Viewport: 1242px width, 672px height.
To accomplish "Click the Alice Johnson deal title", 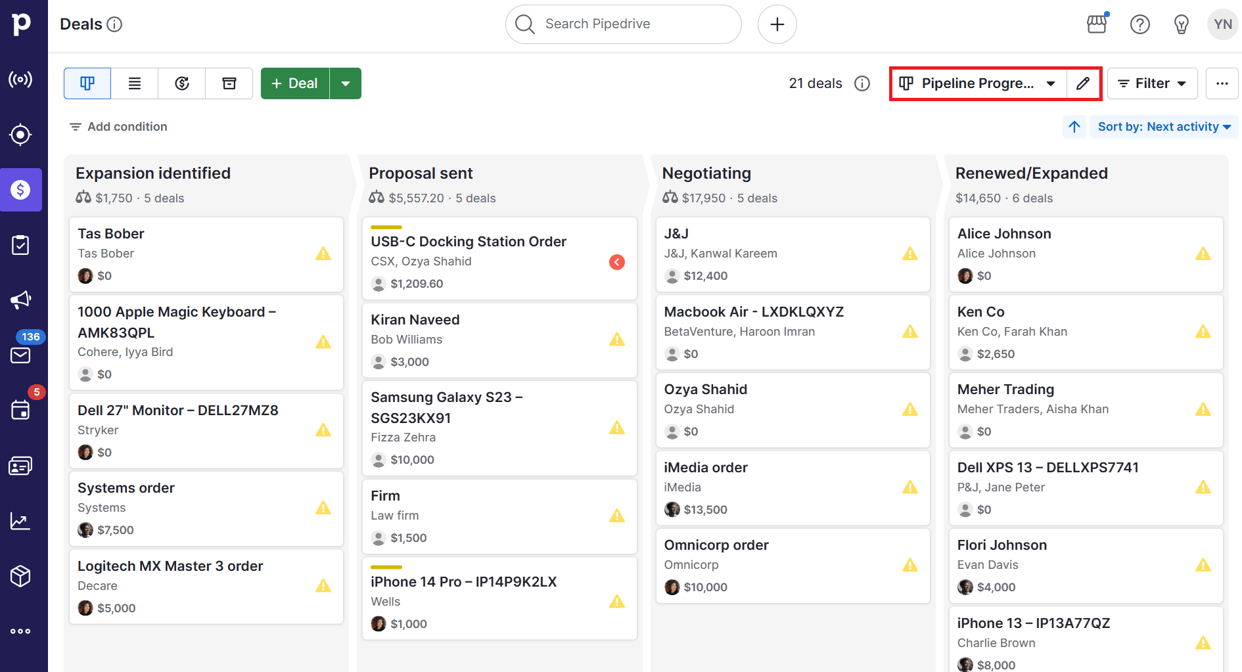I will (x=1004, y=234).
